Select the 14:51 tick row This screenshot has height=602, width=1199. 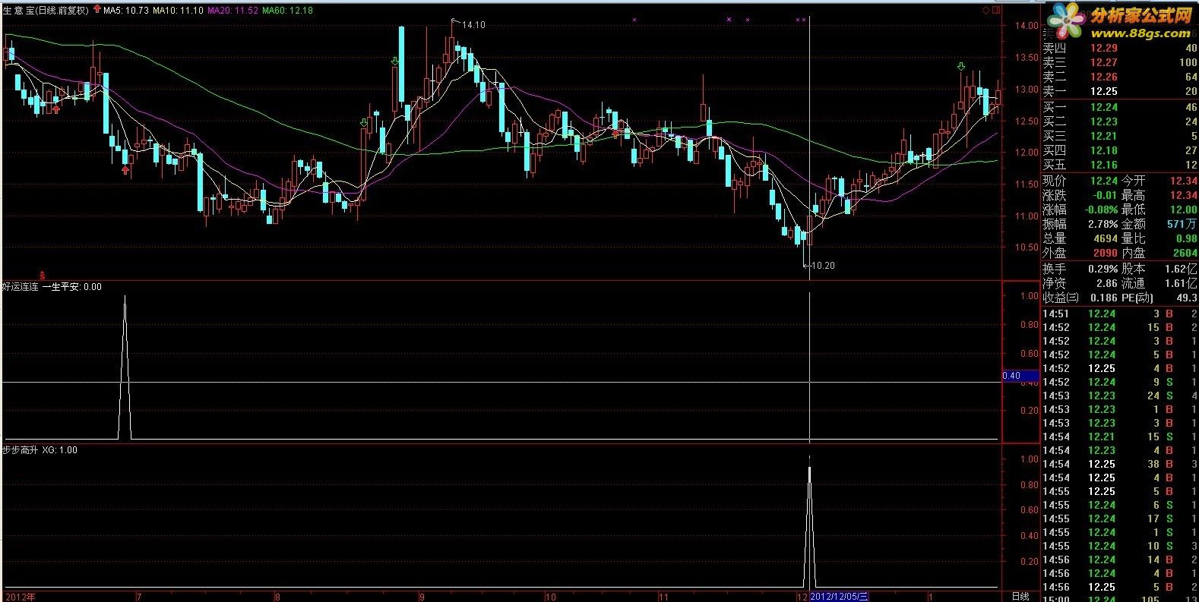pyautogui.click(x=1120, y=314)
